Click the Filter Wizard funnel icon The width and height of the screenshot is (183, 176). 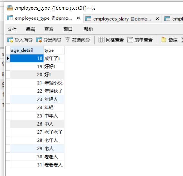pyautogui.click(x=67, y=39)
